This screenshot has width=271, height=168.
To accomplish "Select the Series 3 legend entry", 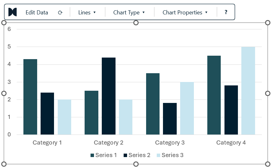I will point(170,155).
